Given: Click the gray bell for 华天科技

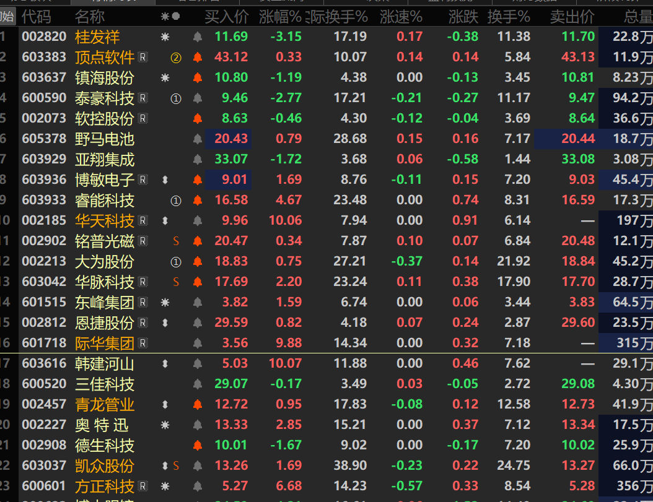Looking at the screenshot, I should 198,220.
